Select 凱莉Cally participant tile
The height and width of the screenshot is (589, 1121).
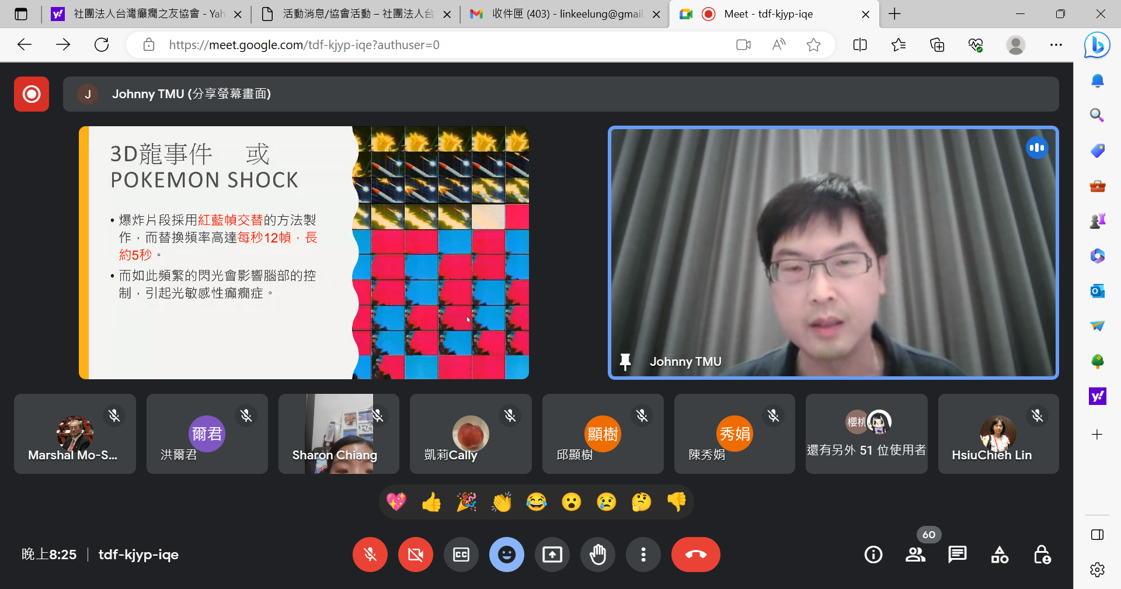(471, 434)
